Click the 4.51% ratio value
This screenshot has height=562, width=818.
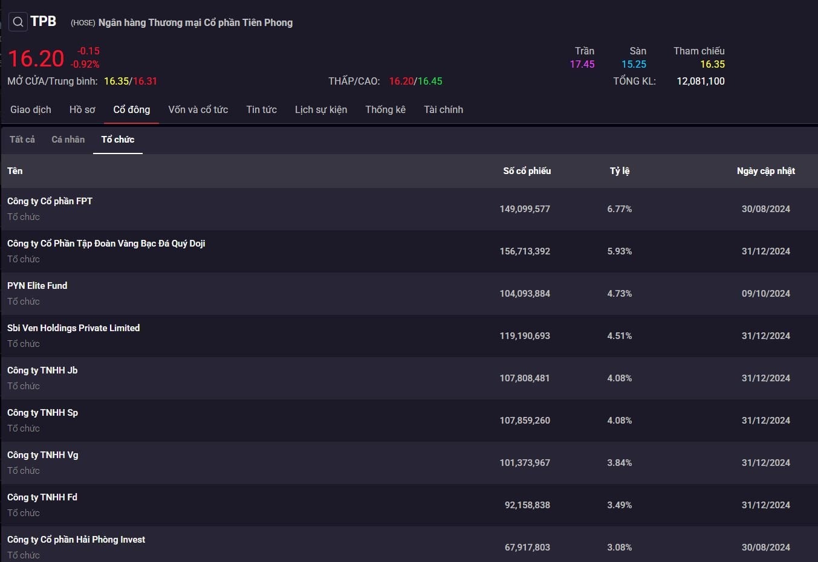click(x=620, y=336)
